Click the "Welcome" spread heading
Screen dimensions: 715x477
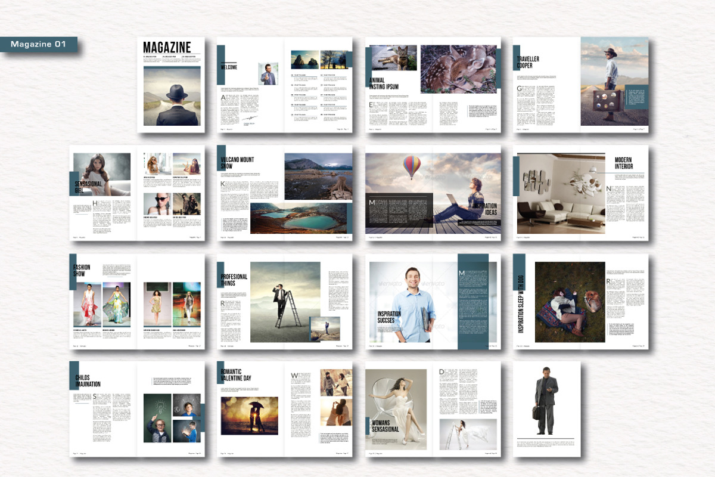(229, 67)
